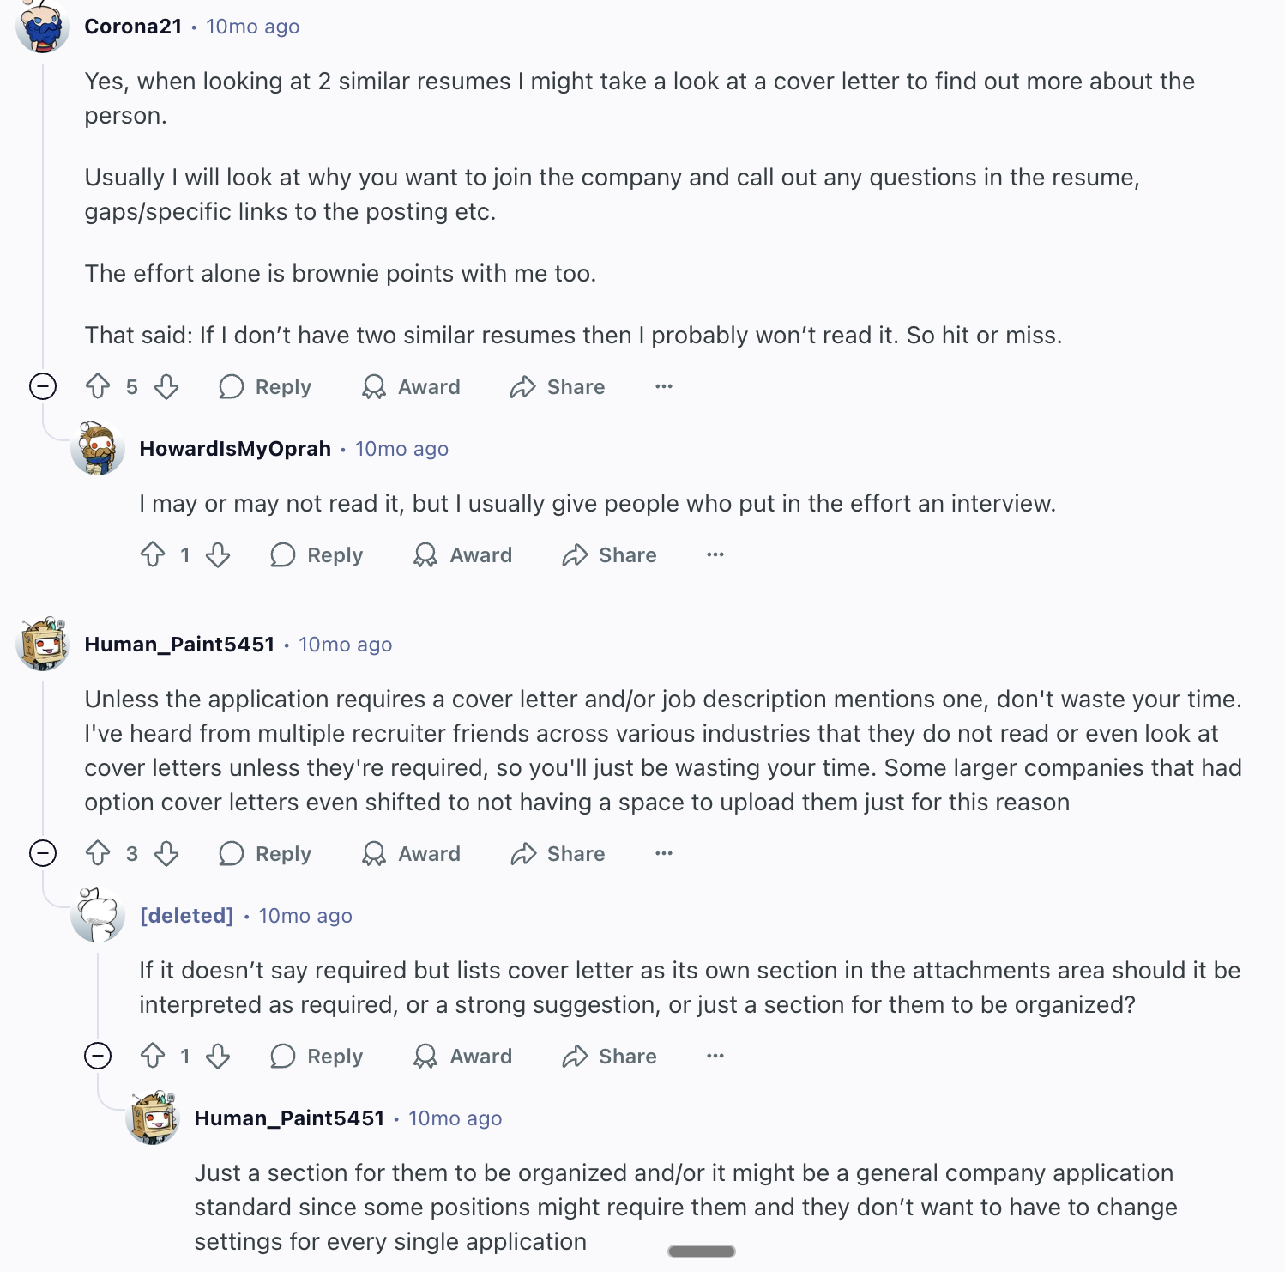
Task: Upvote Human_Paint5451's cover letter comment
Action: pyautogui.click(x=98, y=854)
